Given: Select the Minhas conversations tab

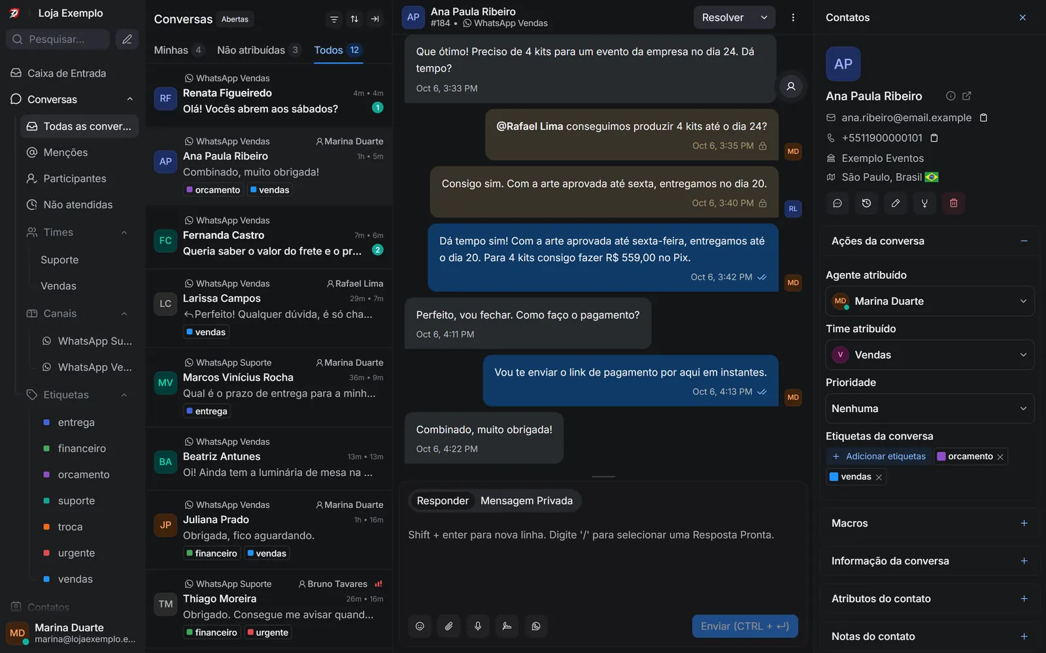Looking at the screenshot, I should coord(178,50).
